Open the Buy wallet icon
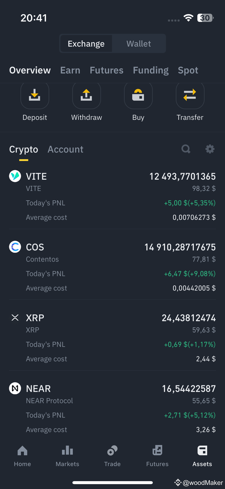Image resolution: width=225 pixels, height=489 pixels. (x=138, y=95)
